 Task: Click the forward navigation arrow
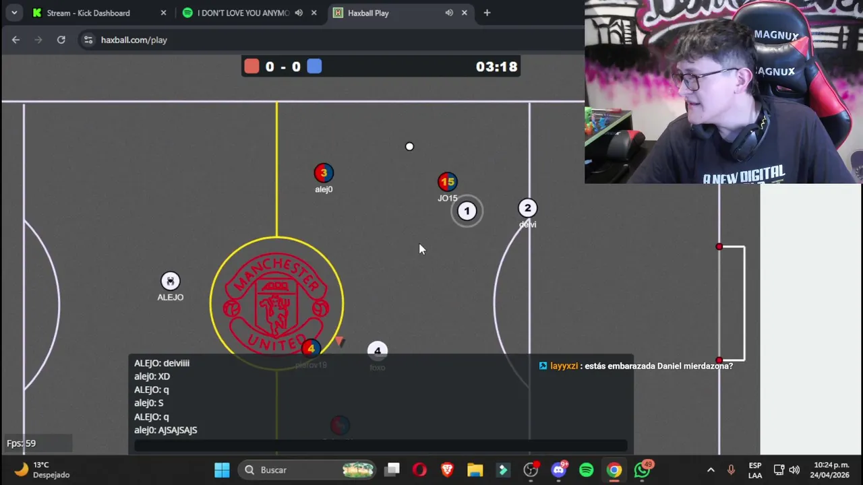click(x=38, y=40)
